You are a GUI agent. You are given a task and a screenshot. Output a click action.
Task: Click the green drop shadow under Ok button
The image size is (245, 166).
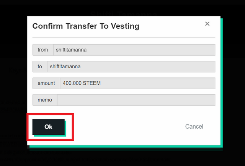tap(50, 136)
